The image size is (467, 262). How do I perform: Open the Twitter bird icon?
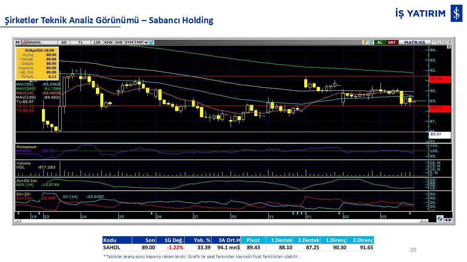coord(151,43)
